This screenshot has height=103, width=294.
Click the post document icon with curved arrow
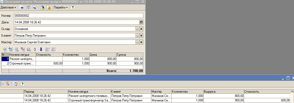tap(42, 7)
